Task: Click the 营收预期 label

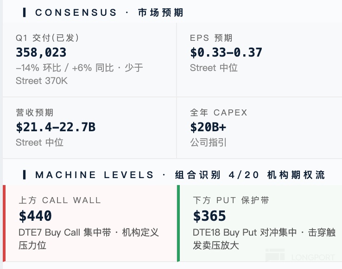Action: 34,113
